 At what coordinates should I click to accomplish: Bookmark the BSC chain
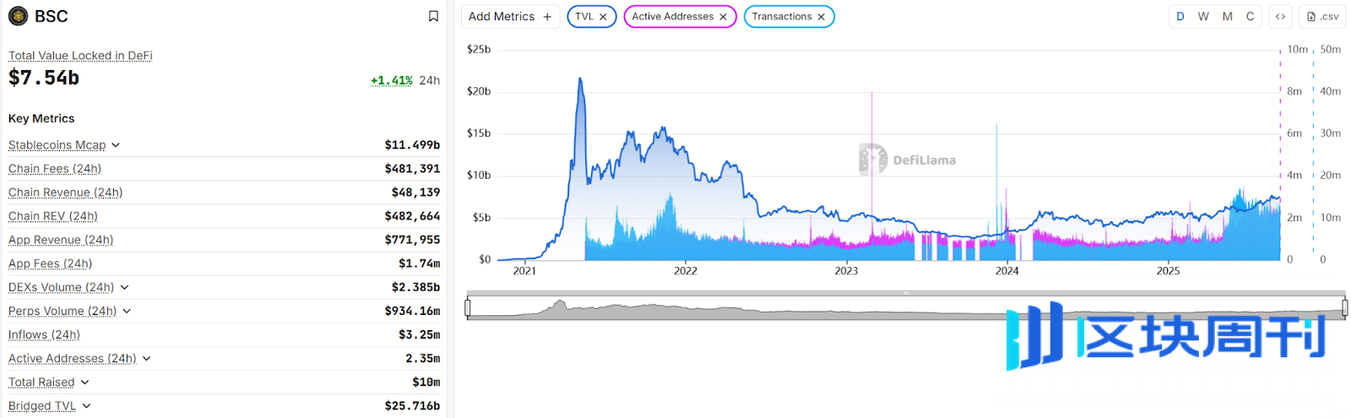point(433,16)
